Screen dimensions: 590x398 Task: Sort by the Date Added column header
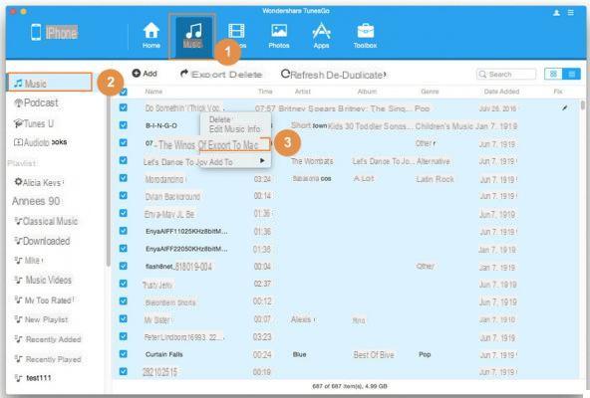coord(501,92)
